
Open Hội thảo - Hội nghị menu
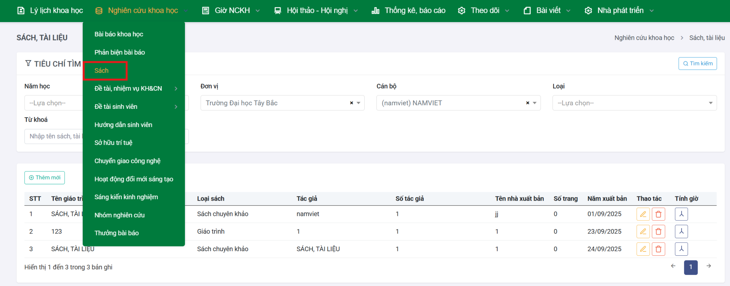pyautogui.click(x=316, y=11)
